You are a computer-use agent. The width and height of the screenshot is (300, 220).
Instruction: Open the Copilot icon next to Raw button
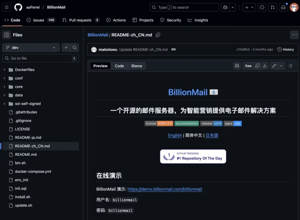pyautogui.click(x=237, y=66)
